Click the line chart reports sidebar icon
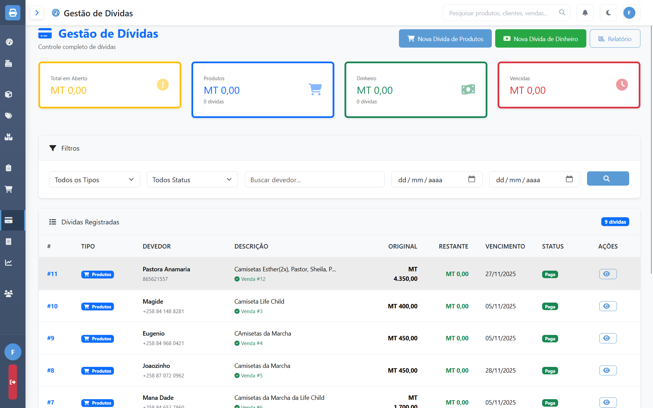The height and width of the screenshot is (408, 653). (x=9, y=262)
